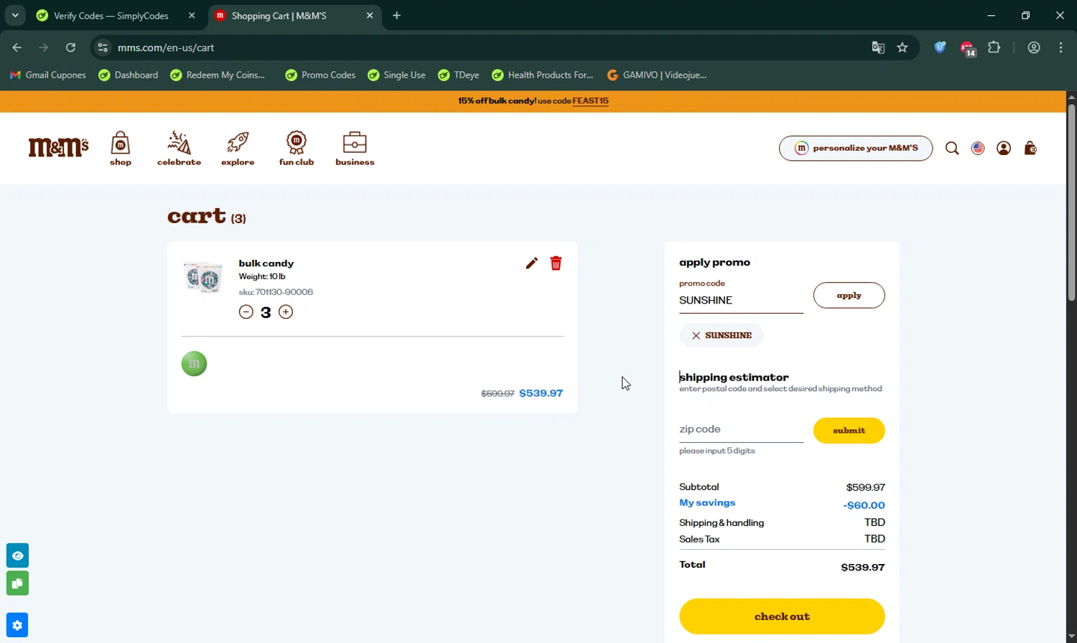Submit the zip code
Image resolution: width=1077 pixels, height=643 pixels.
849,431
